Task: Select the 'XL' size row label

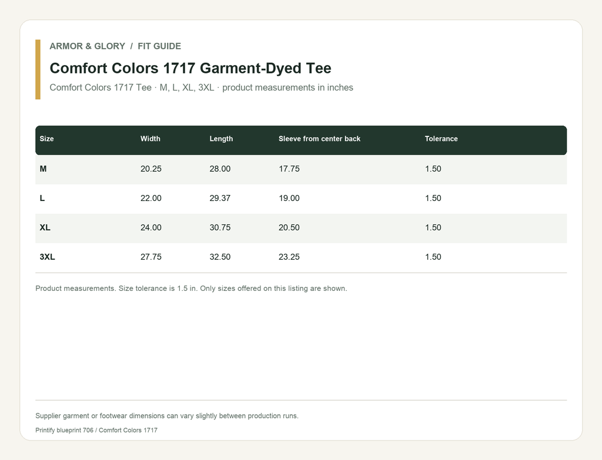Action: click(x=45, y=227)
